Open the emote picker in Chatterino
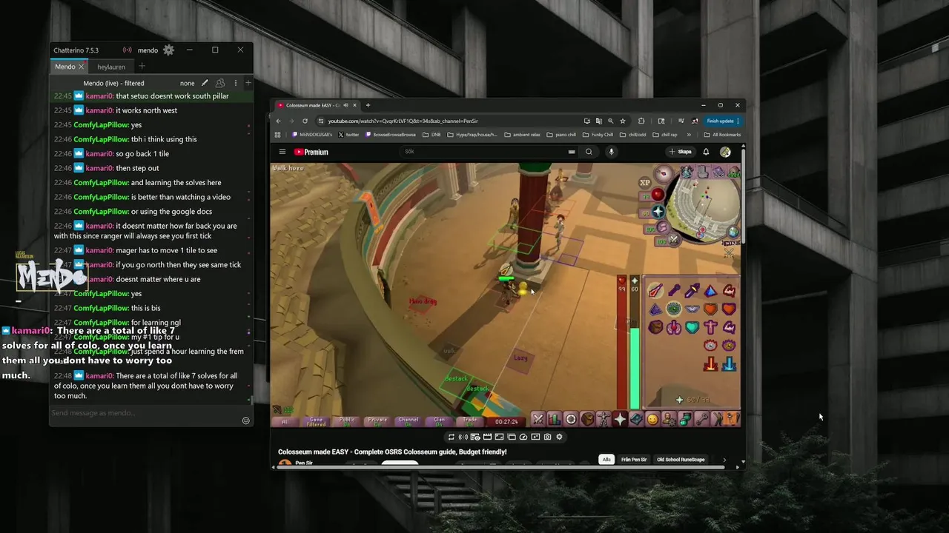The height and width of the screenshot is (533, 949). (x=246, y=420)
